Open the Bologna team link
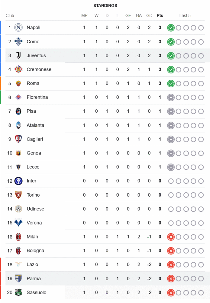Screen dimensions: 210x303 pos(35,251)
